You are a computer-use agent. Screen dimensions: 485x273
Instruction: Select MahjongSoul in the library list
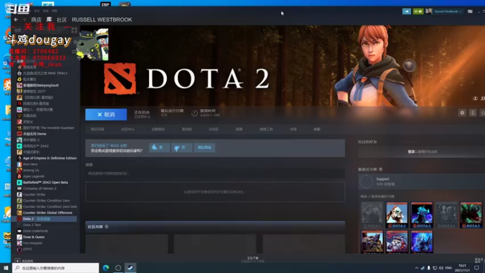[41, 85]
